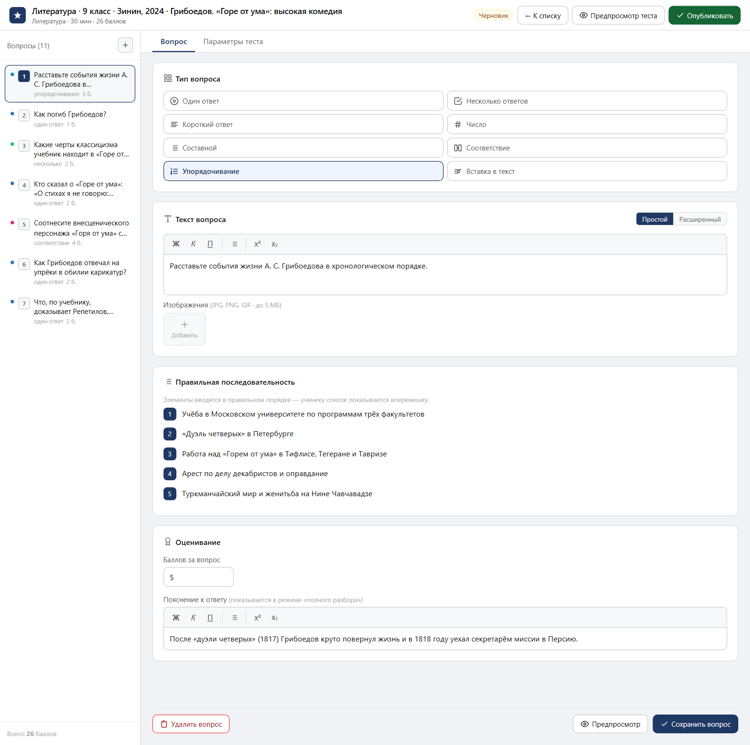Click «Удалить вопрос» button
Image resolution: width=750 pixels, height=745 pixels.
191,724
